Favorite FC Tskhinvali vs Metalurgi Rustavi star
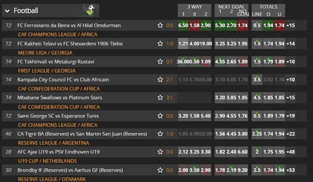The height and width of the screenshot is (182, 313). [160, 61]
